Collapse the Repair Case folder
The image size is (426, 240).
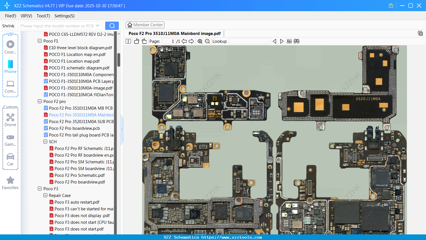tap(45, 195)
